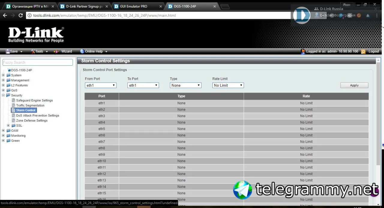Viewport: 384px width, 208px height.
Task: Expand the QoS tree node
Action: pos(3,90)
